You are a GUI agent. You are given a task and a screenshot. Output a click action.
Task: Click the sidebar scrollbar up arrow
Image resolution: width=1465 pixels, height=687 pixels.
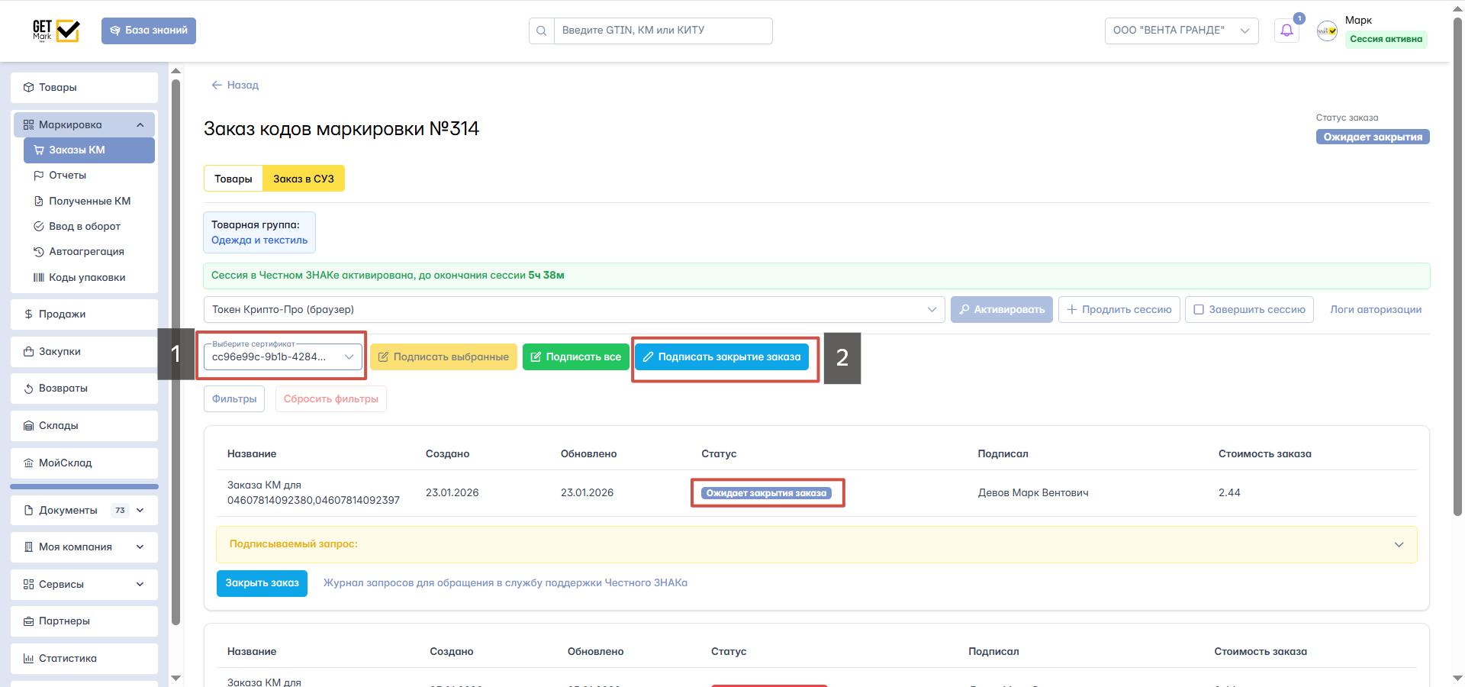point(175,71)
